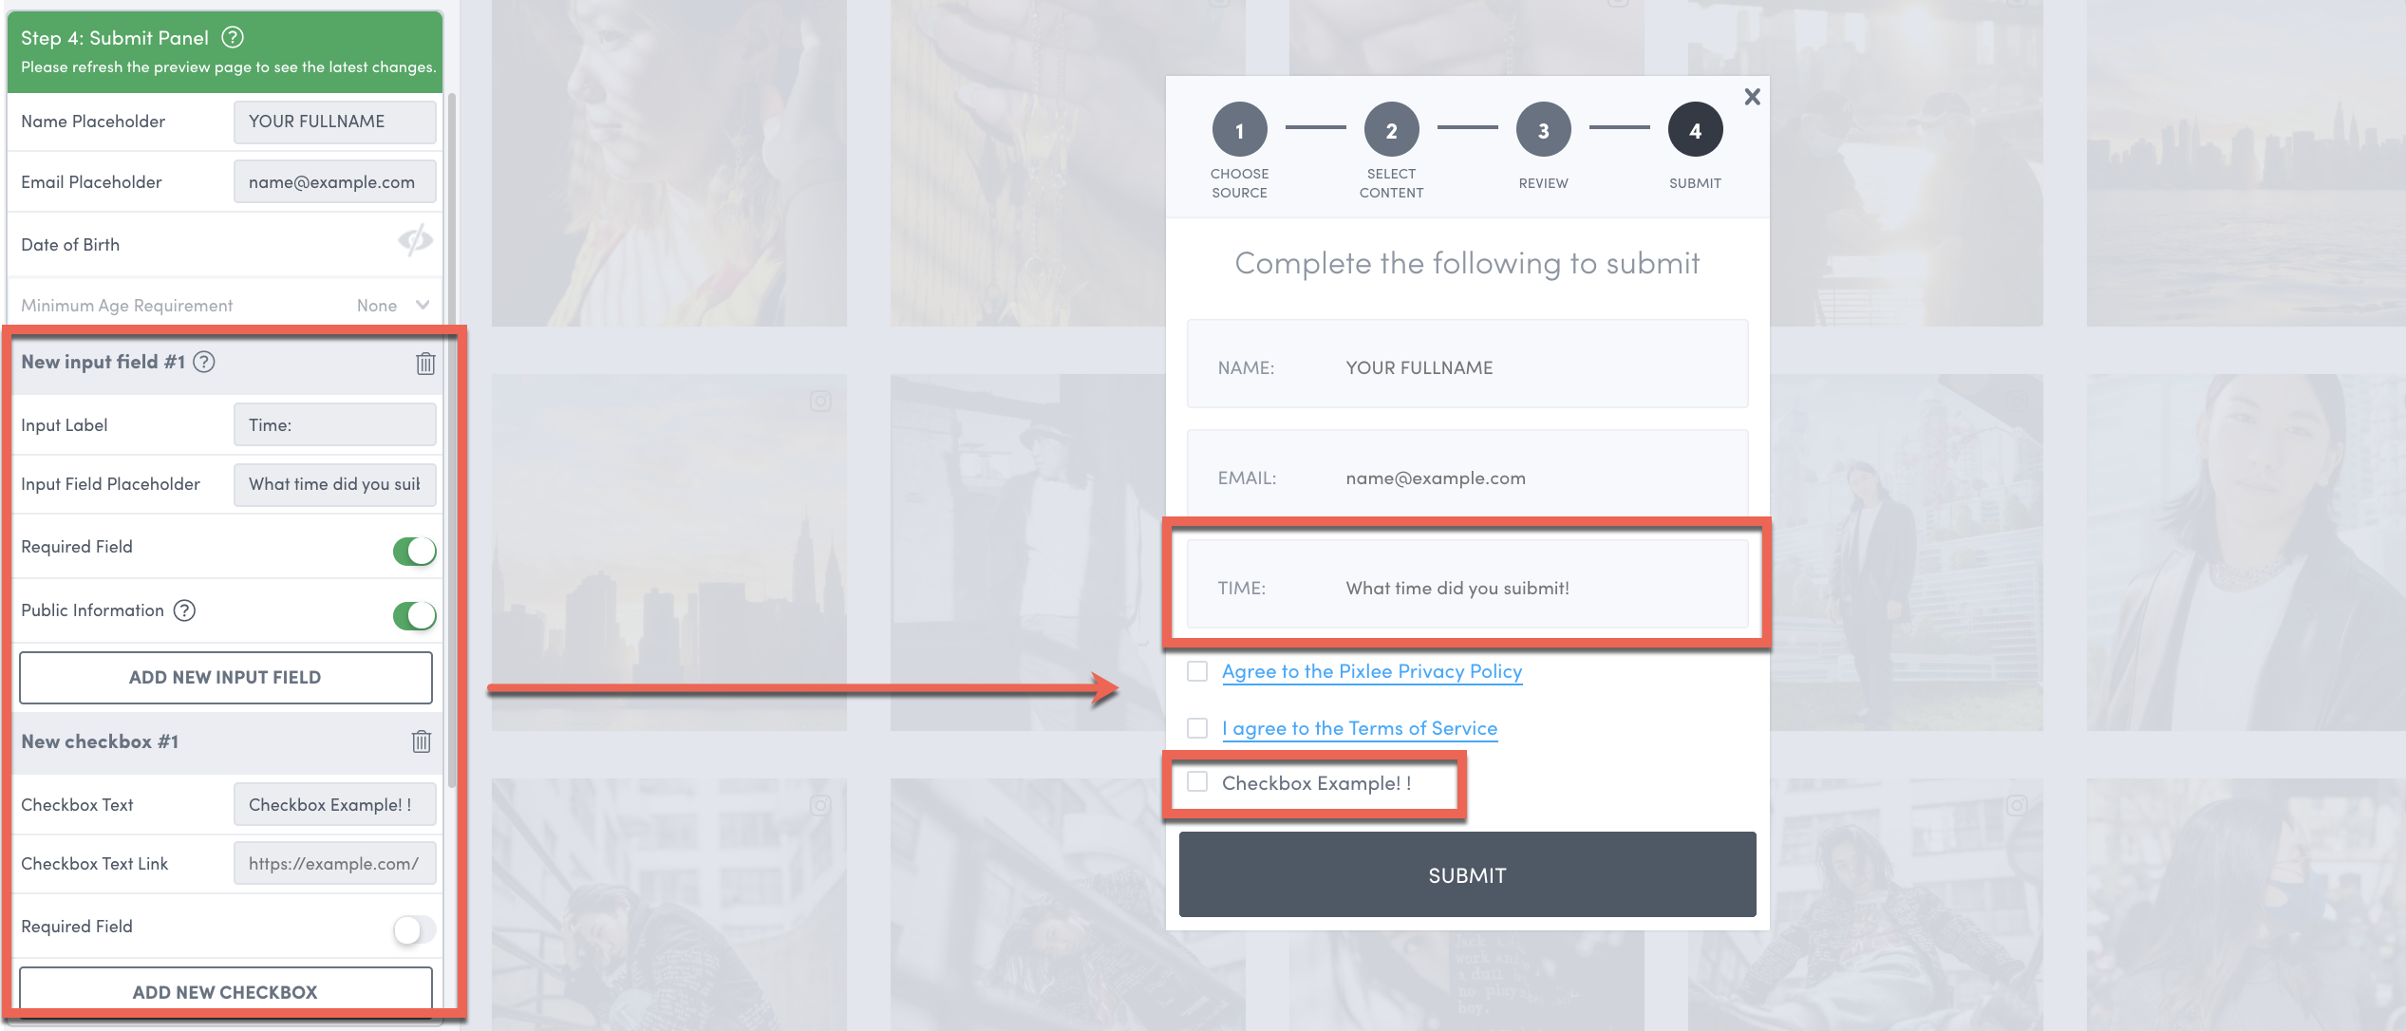The image size is (2406, 1031).
Task: Delete New checkbox #1 using trash icon
Action: point(422,741)
